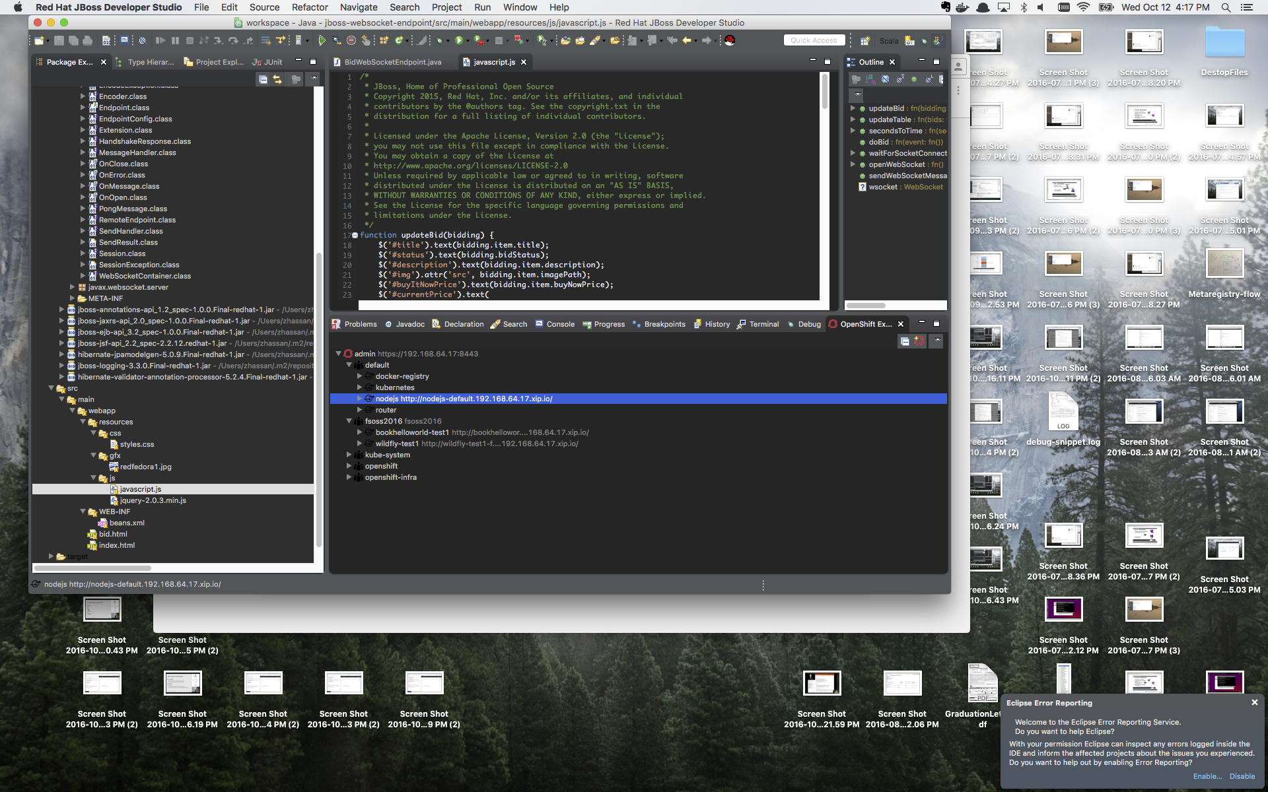Viewport: 1268px width, 792px height.
Task: Click the Debug perspective bug icon
Action: [923, 41]
